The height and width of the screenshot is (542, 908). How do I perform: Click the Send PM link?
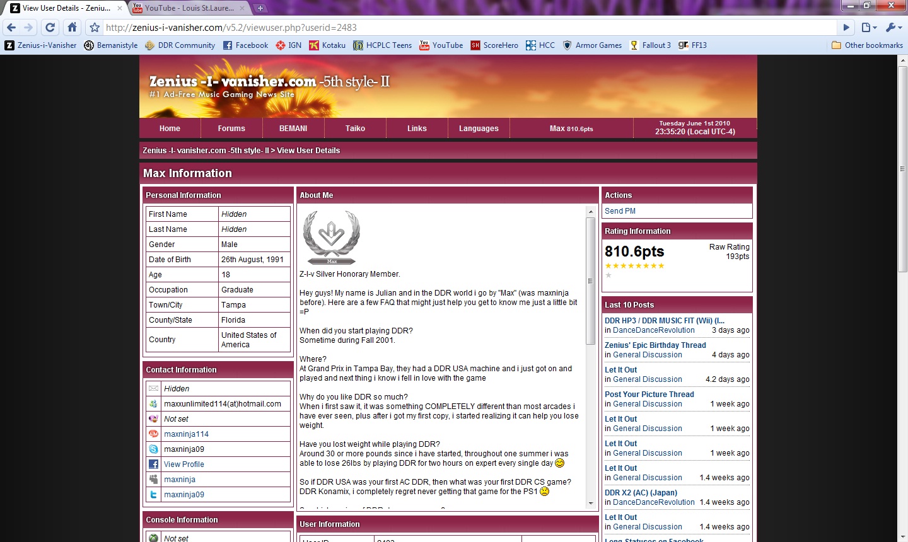coord(620,211)
